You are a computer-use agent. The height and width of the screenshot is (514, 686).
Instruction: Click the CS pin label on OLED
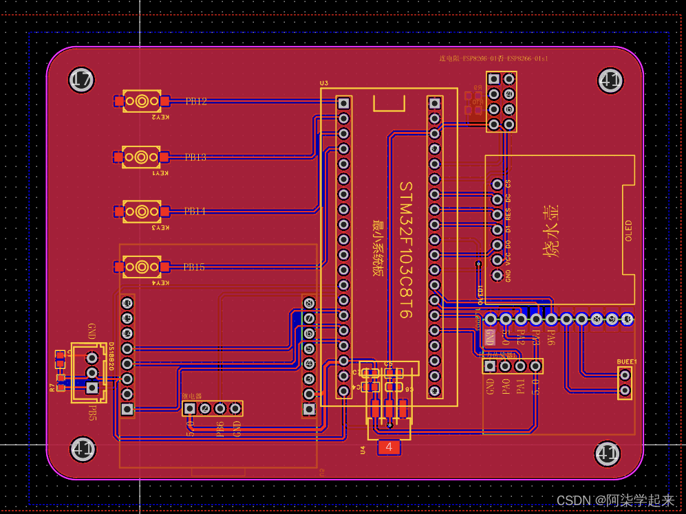click(x=508, y=183)
